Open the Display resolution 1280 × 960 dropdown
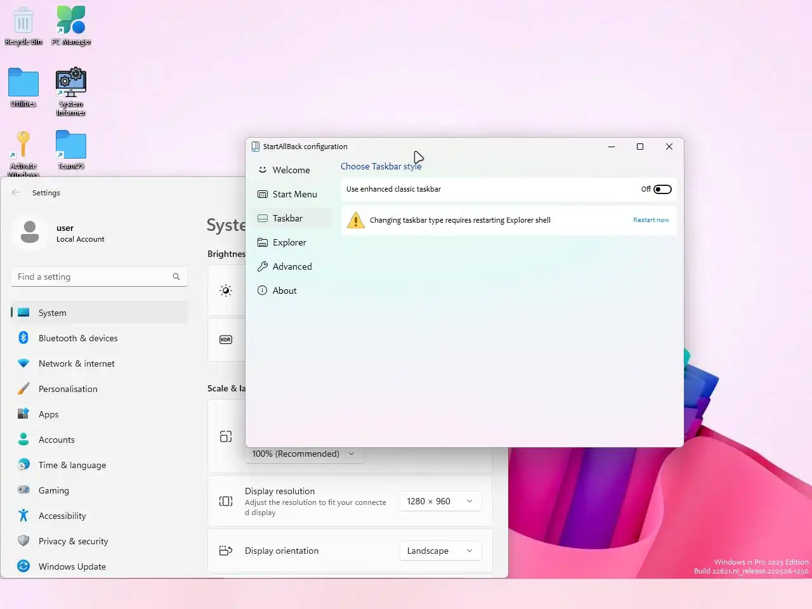Viewport: 812px width, 609px height. [440, 501]
